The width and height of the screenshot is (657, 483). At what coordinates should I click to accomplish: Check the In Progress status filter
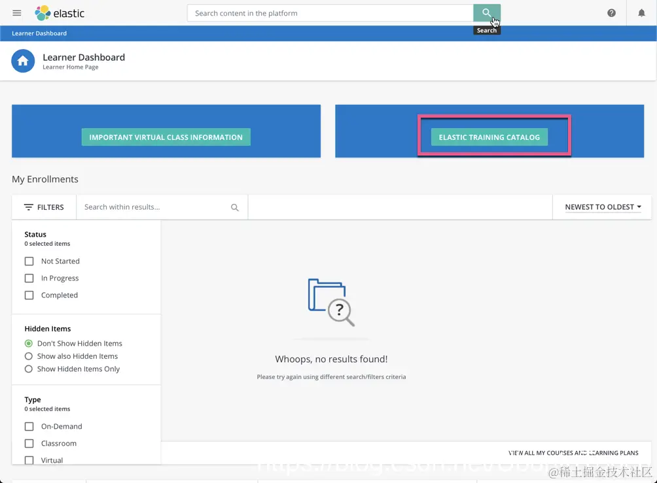point(29,278)
